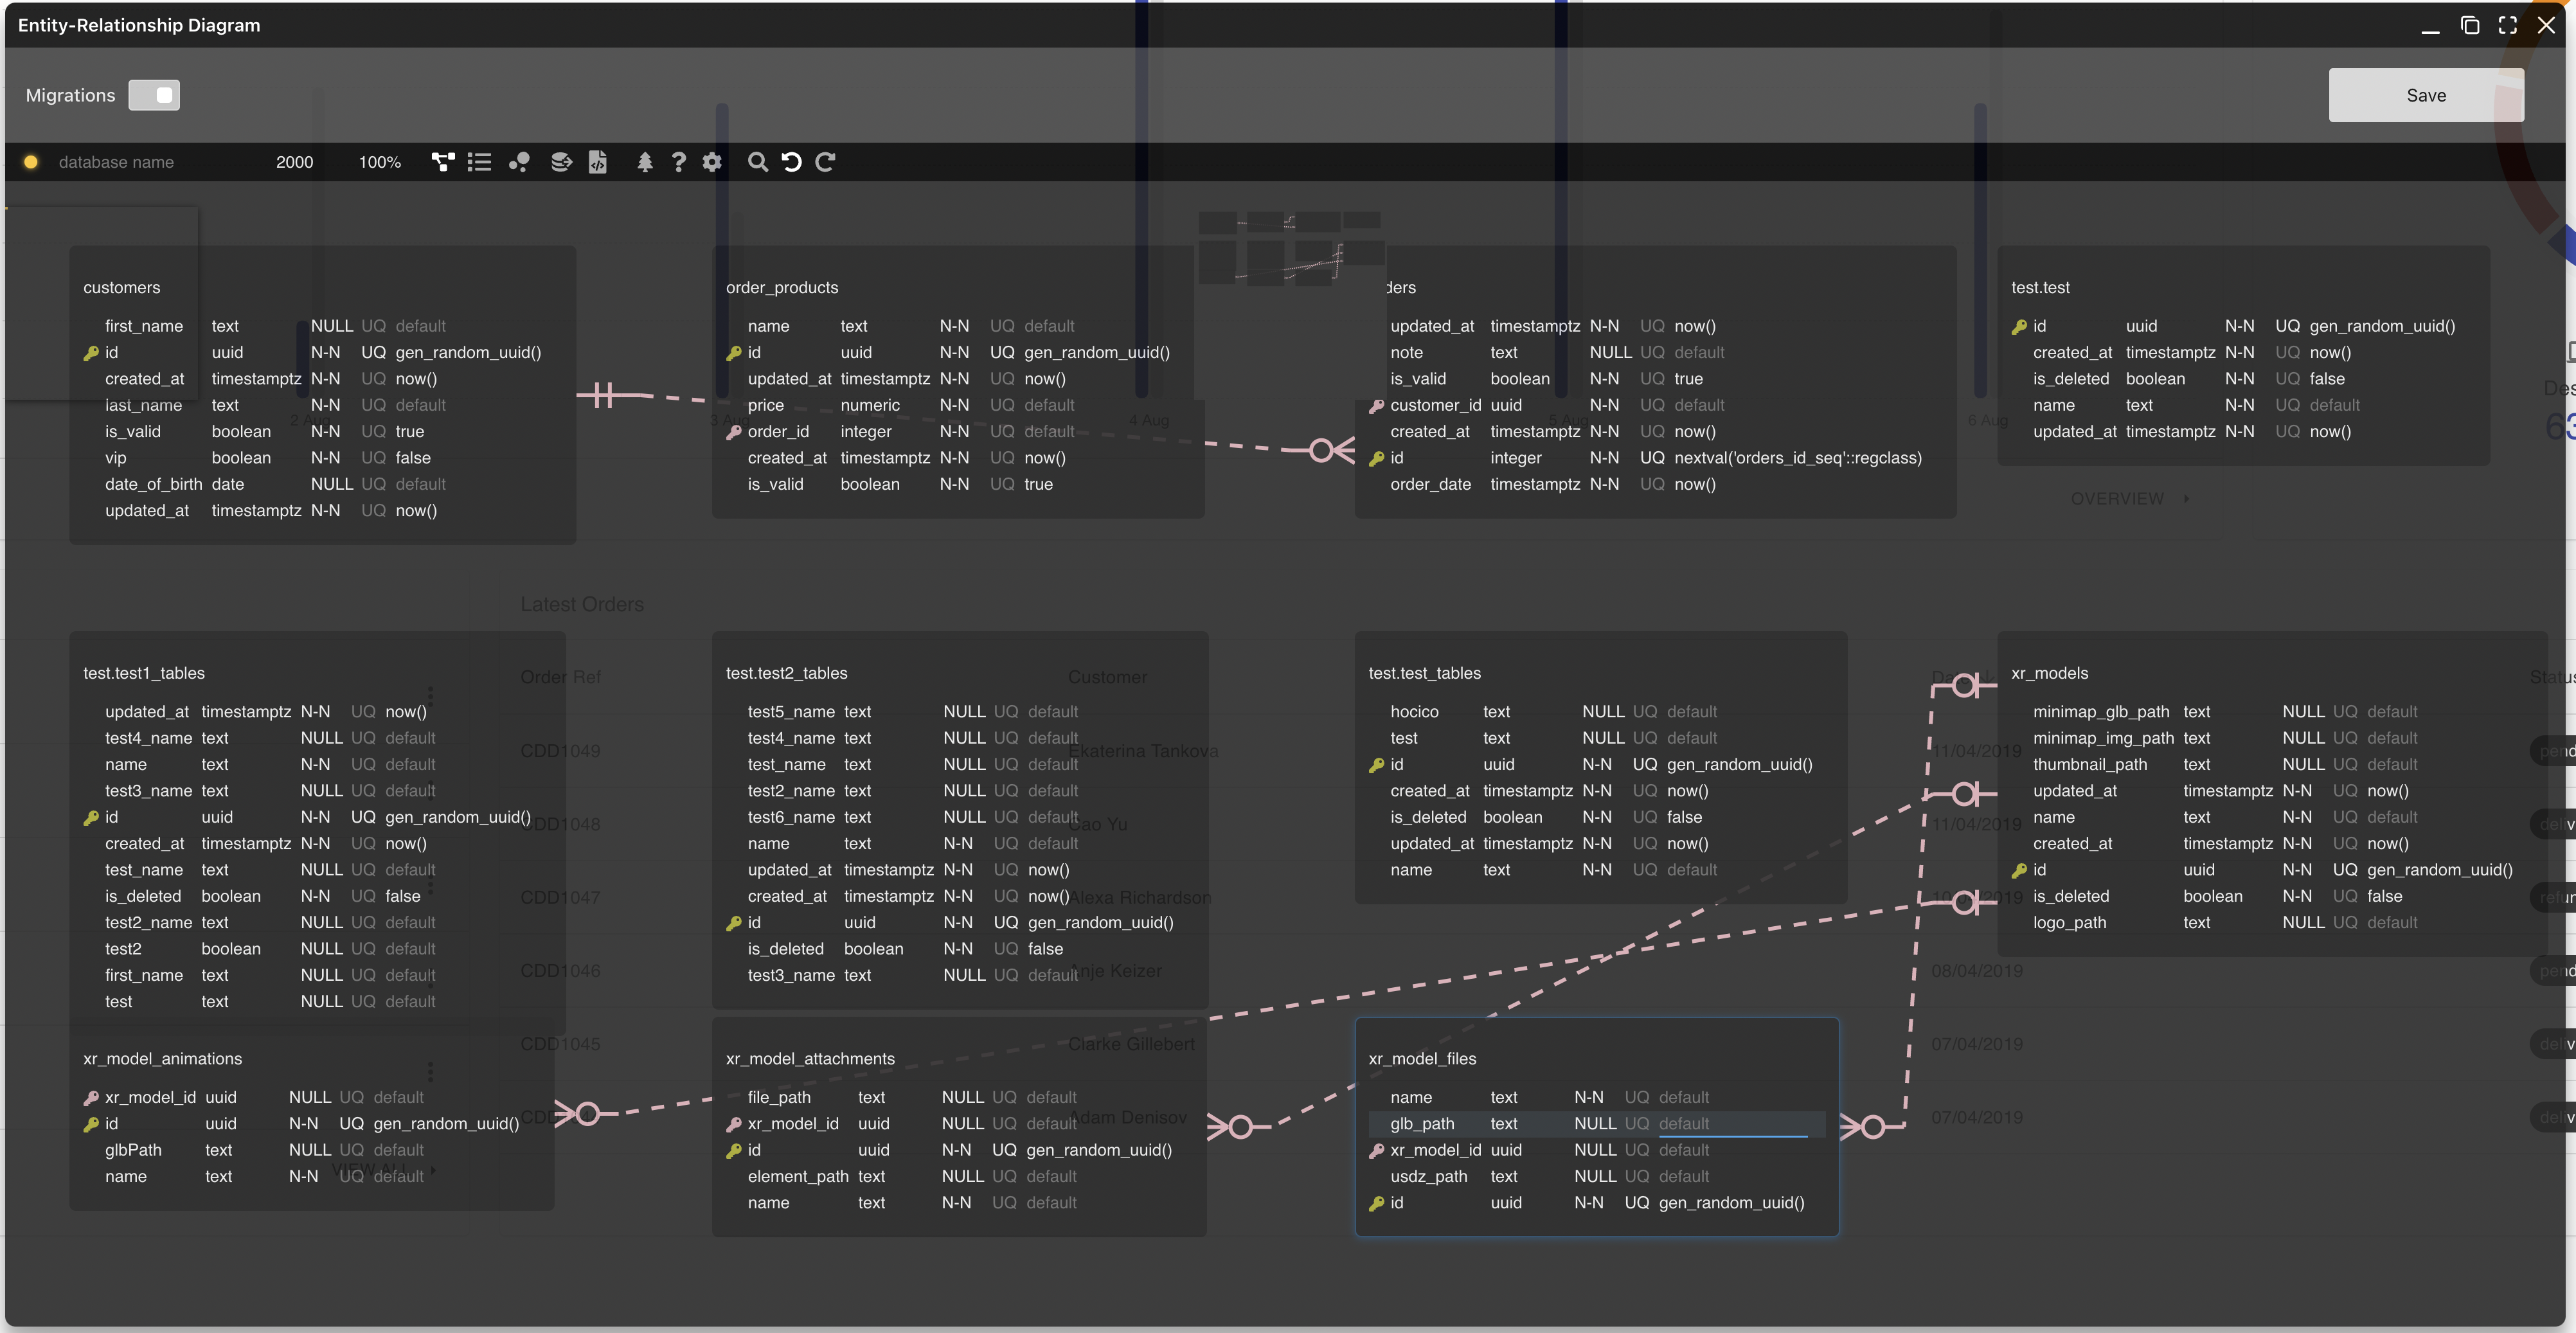
Task: Enter fullscreen using title bar icon
Action: (x=2507, y=25)
